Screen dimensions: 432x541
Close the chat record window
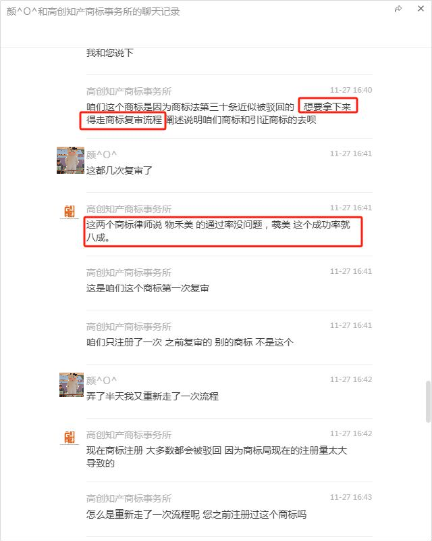(x=421, y=9)
